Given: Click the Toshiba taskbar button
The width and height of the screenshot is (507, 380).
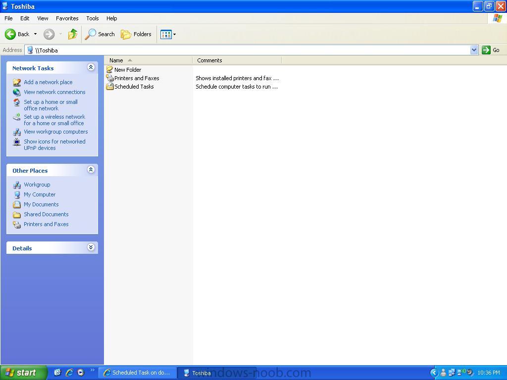Looking at the screenshot, I should [216, 373].
